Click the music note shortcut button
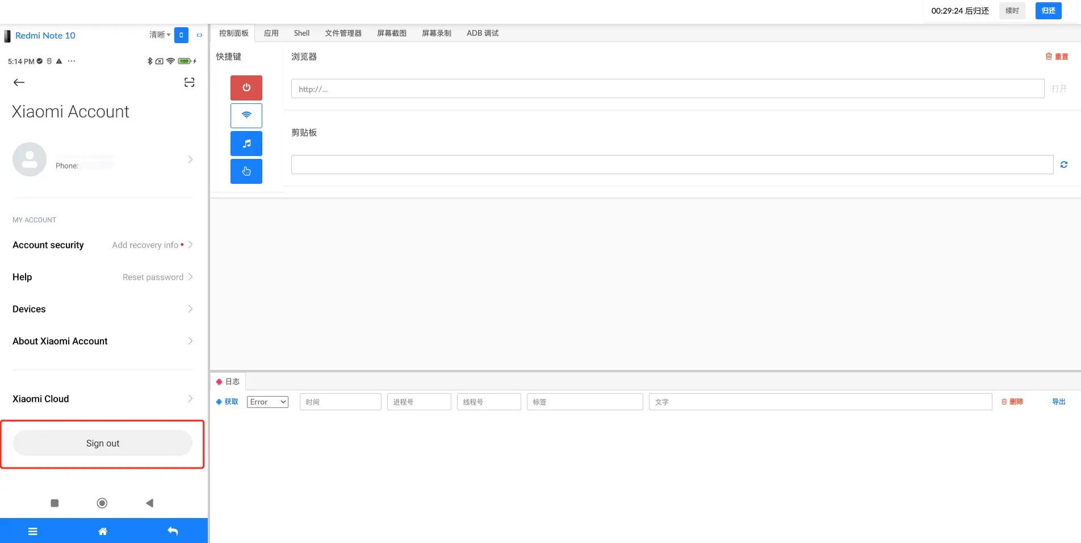This screenshot has height=543, width=1081. pyautogui.click(x=246, y=144)
